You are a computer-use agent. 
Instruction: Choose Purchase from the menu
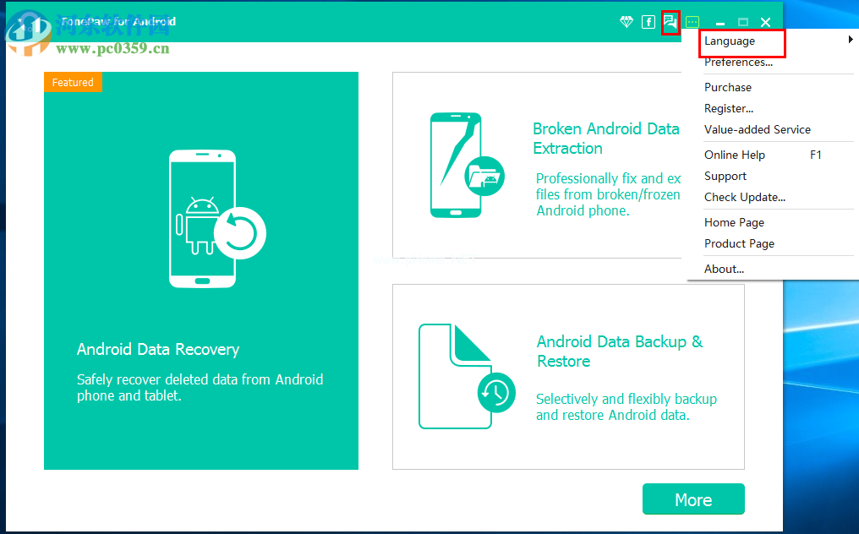click(728, 87)
